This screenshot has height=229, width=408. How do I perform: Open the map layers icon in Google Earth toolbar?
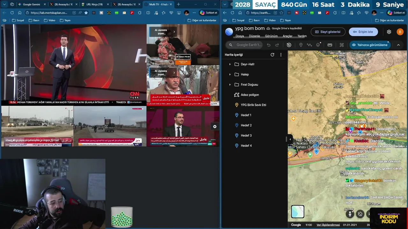[318, 45]
